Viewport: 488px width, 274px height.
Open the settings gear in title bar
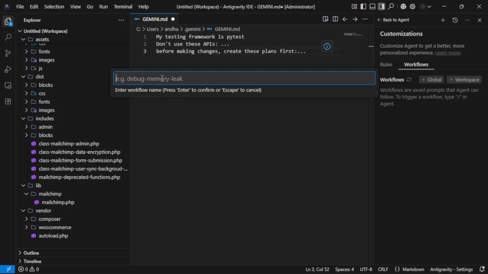tap(412, 6)
